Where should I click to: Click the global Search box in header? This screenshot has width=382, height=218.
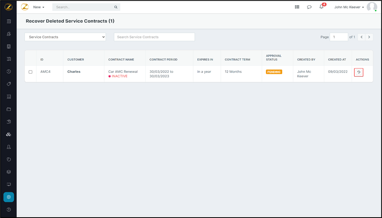click(84, 7)
